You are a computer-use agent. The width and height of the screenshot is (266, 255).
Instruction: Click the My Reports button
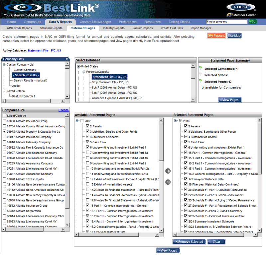point(216,35)
